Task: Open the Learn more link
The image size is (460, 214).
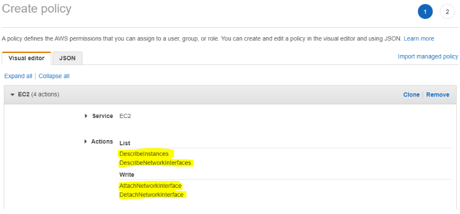Action: coord(418,39)
